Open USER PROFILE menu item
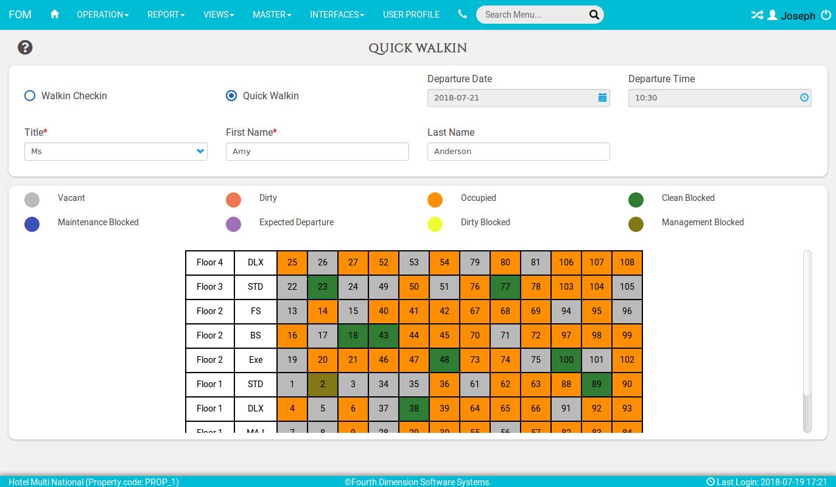The height and width of the screenshot is (487, 836). pos(411,15)
